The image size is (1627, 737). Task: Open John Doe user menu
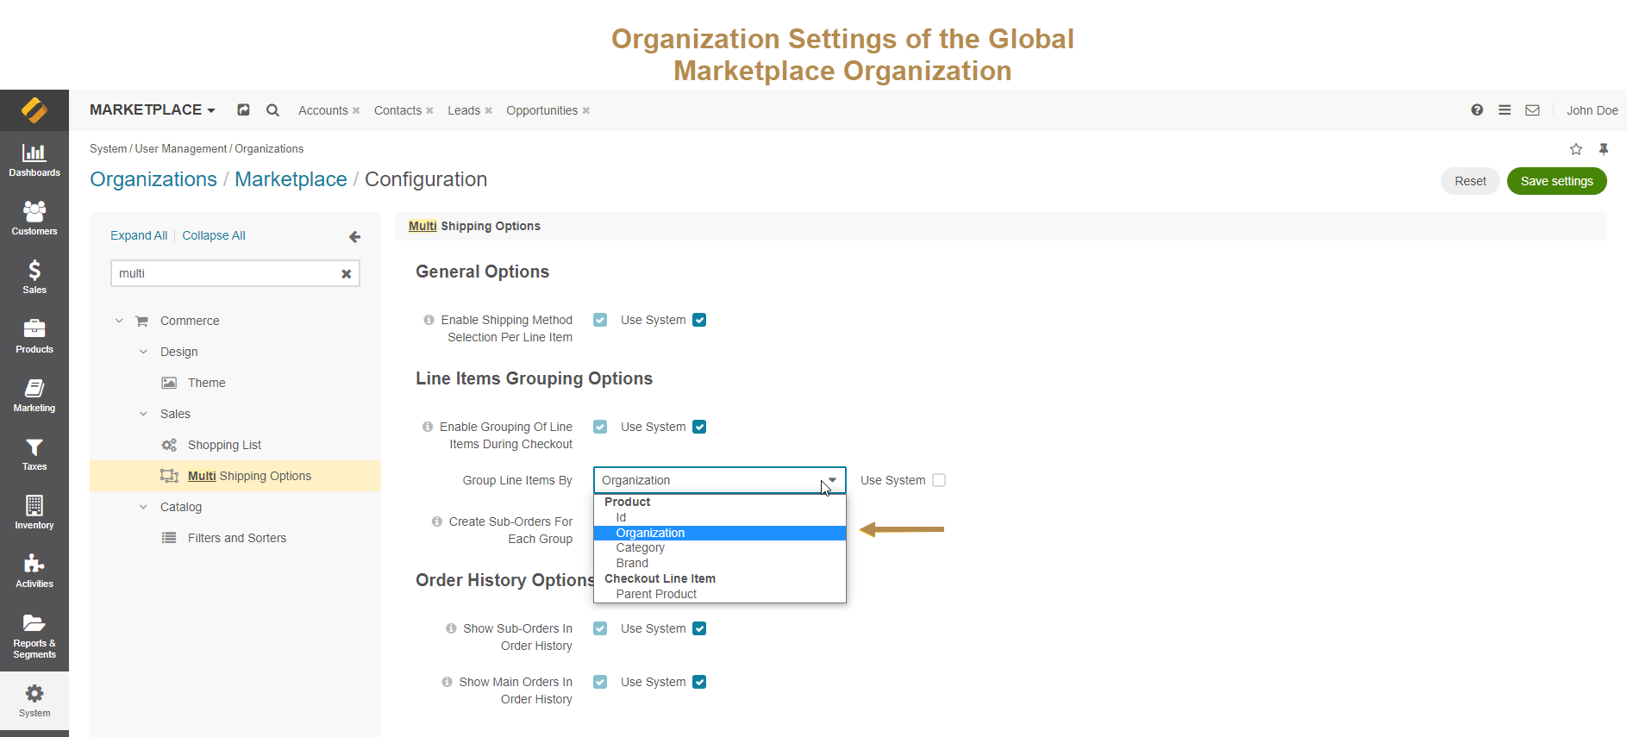click(x=1592, y=110)
